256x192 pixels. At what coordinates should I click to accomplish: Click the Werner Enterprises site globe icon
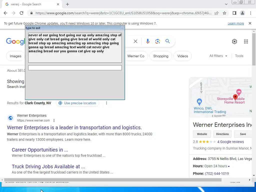coord(10,118)
